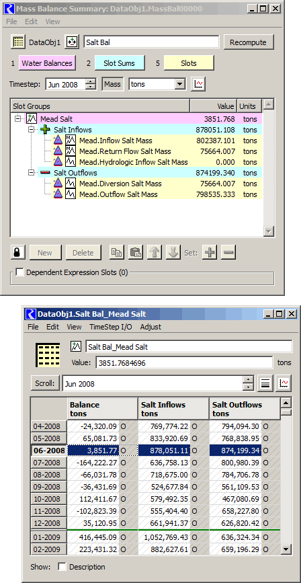The width and height of the screenshot is (301, 583).
Task: Collapse the Mead Salt tree node
Action: (x=17, y=119)
